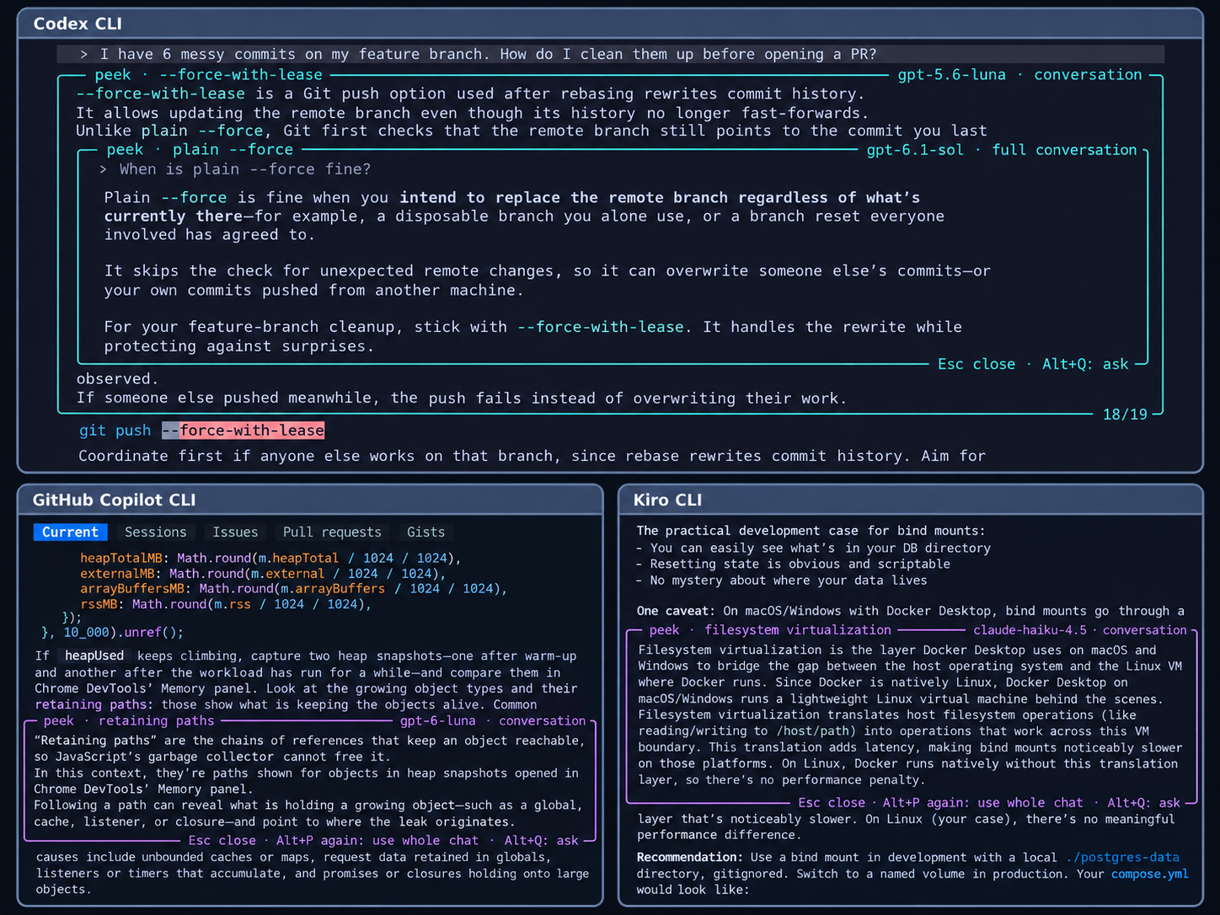Click the bold 'Recommendation:' text
The image size is (1220, 915).
[690, 858]
